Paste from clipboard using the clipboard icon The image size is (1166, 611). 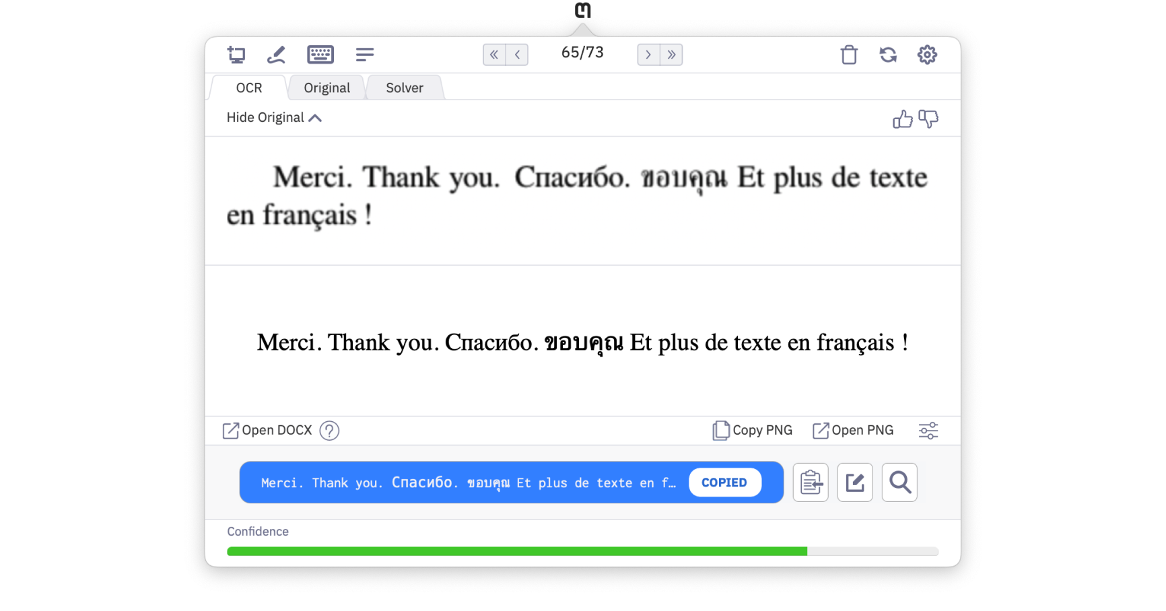tap(811, 482)
